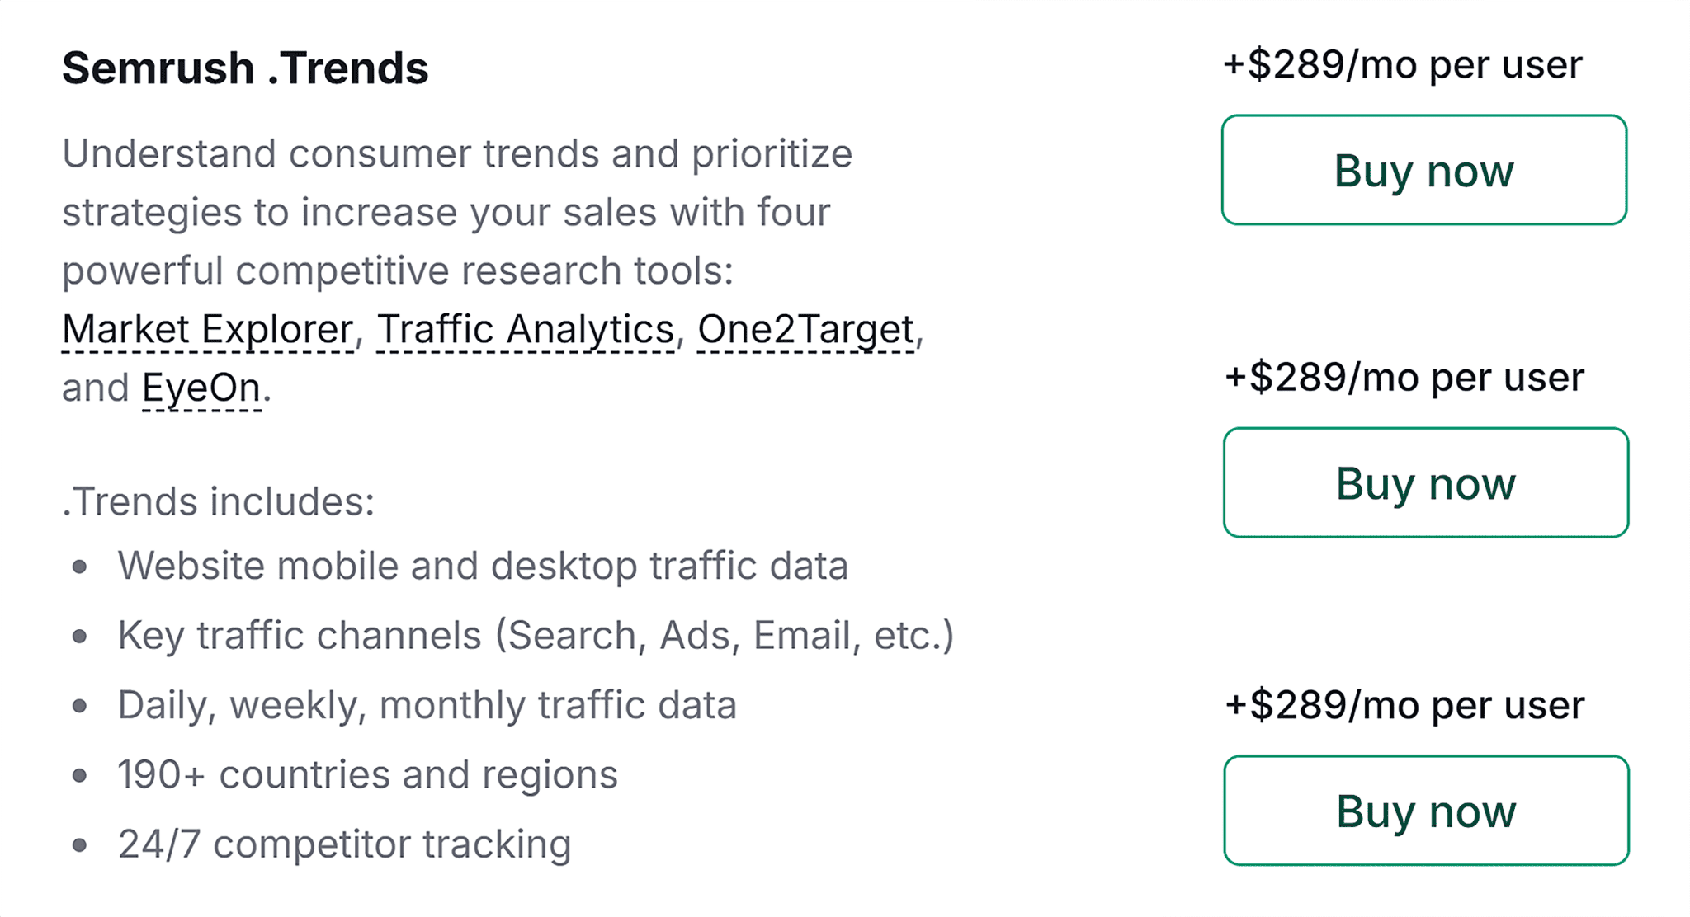Hit the bottom Buy now button
Screen dimensions: 1690x917
coord(1425,811)
